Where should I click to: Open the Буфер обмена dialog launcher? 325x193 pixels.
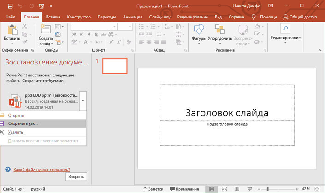[x=32, y=50]
